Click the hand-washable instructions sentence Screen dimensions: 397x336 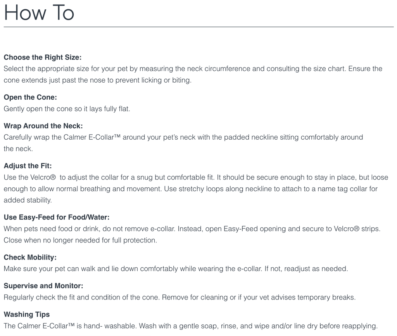190,326
